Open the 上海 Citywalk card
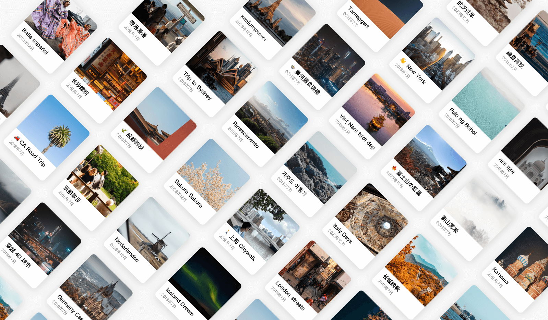 pyautogui.click(x=257, y=232)
